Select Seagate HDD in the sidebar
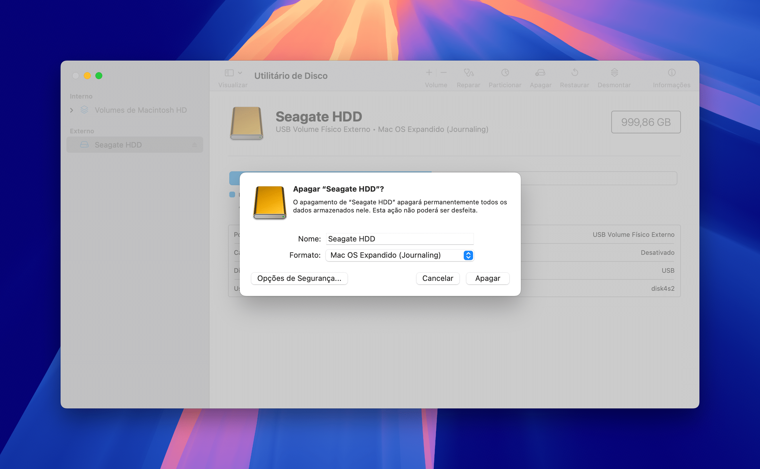The image size is (760, 469). tap(135, 145)
